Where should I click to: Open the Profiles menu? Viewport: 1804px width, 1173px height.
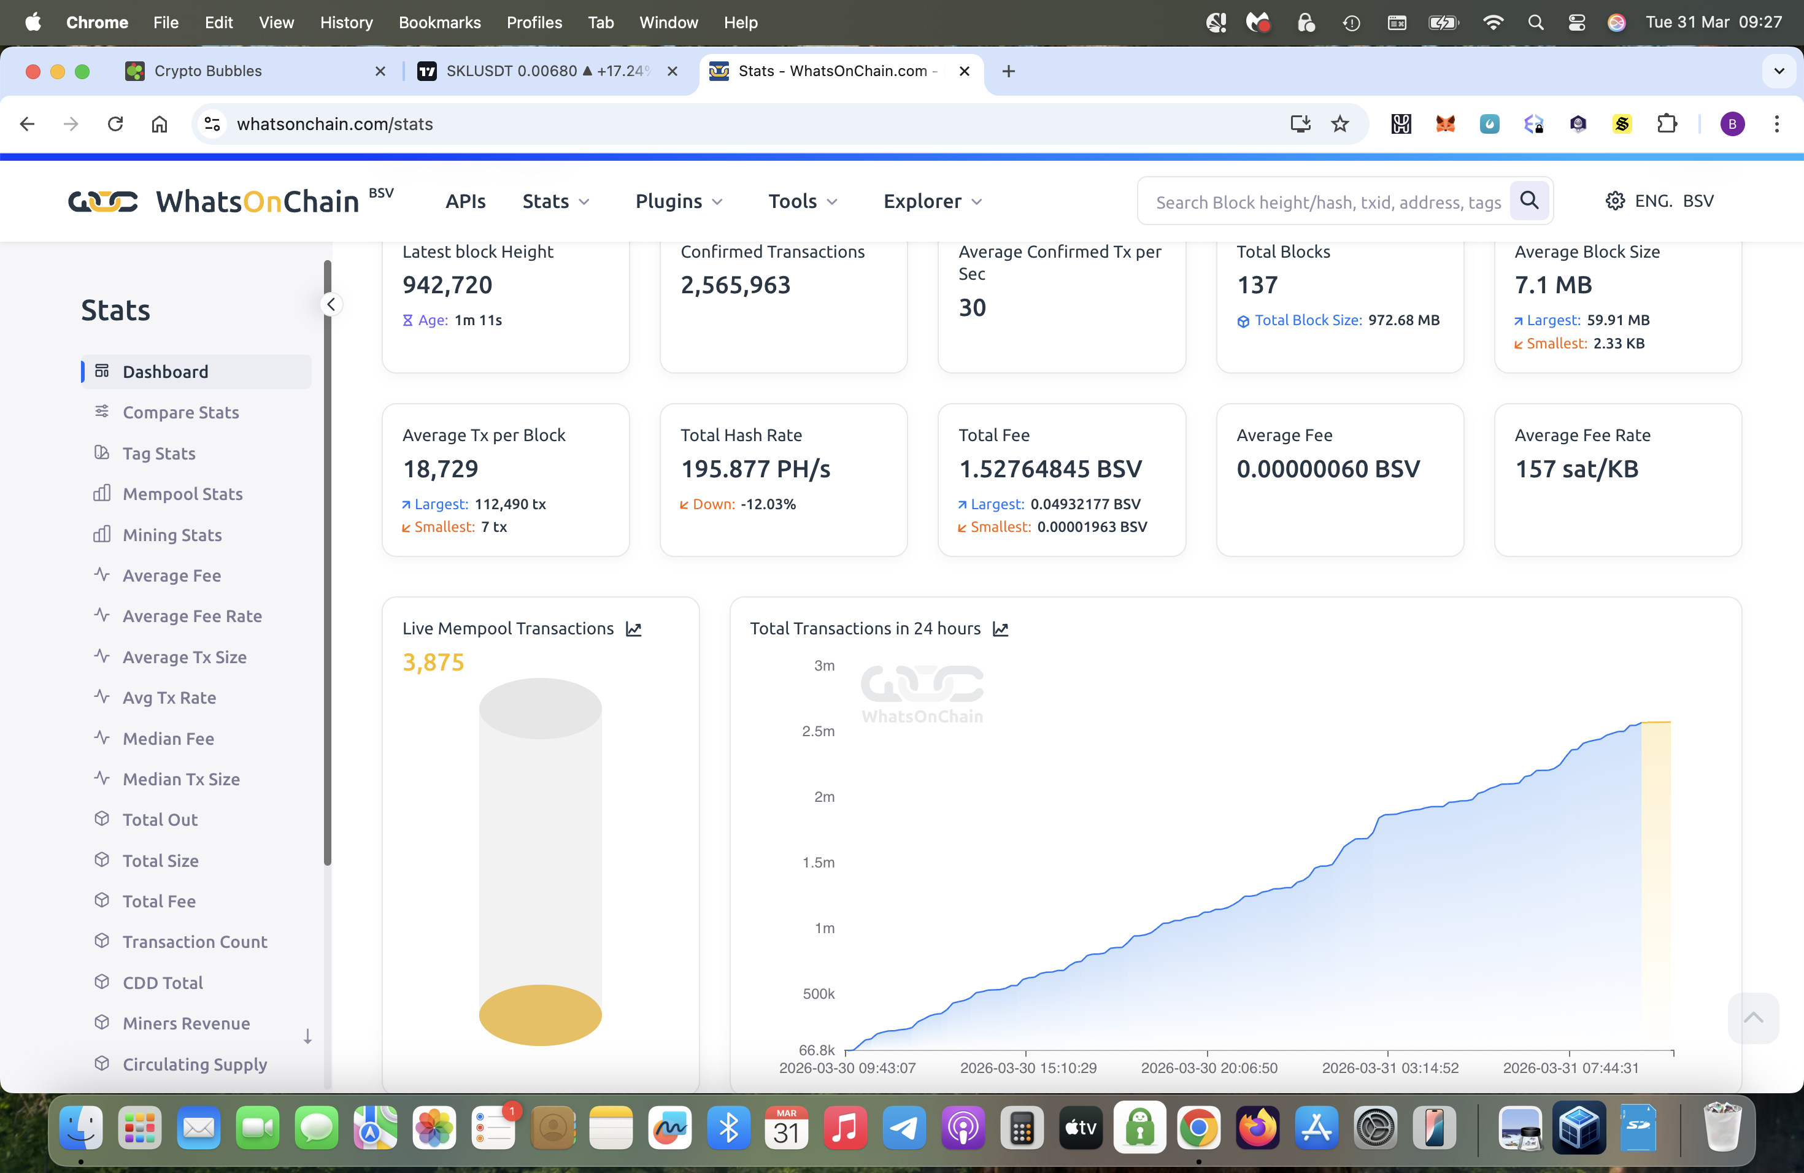click(534, 23)
